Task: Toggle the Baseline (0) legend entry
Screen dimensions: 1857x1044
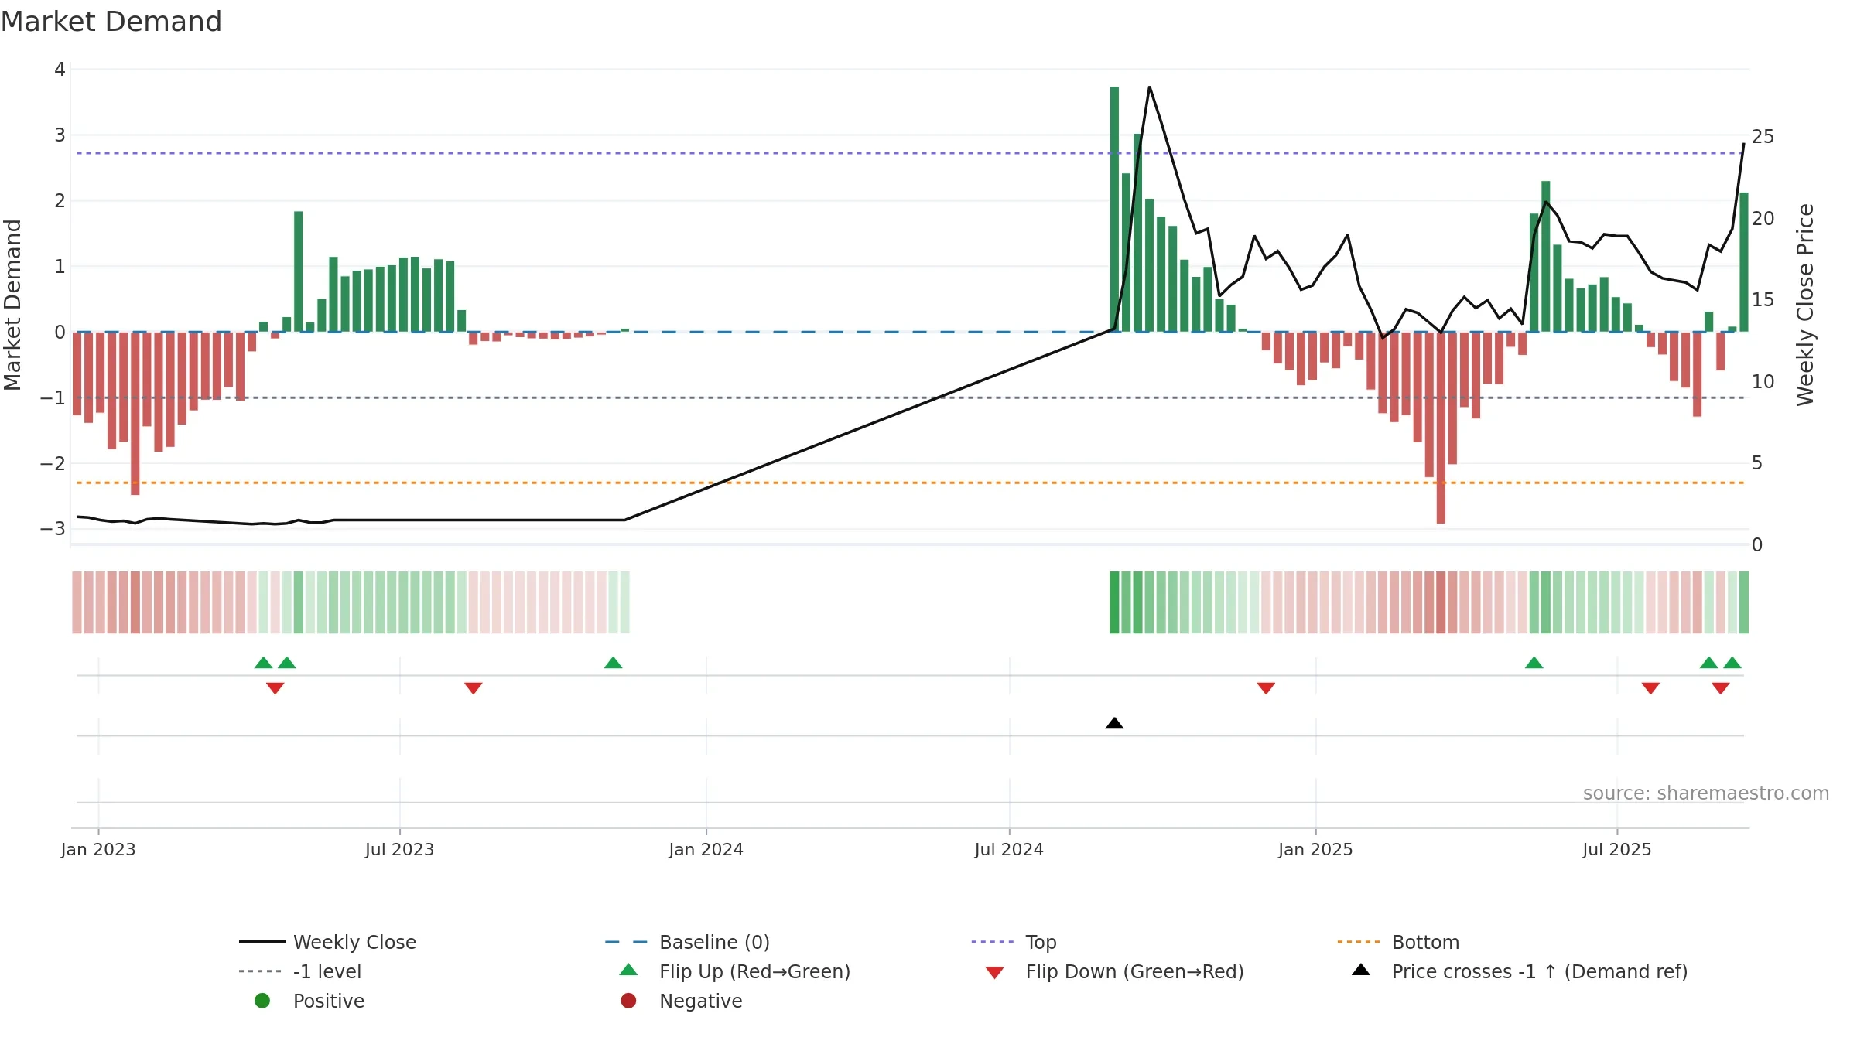Action: pos(687,942)
